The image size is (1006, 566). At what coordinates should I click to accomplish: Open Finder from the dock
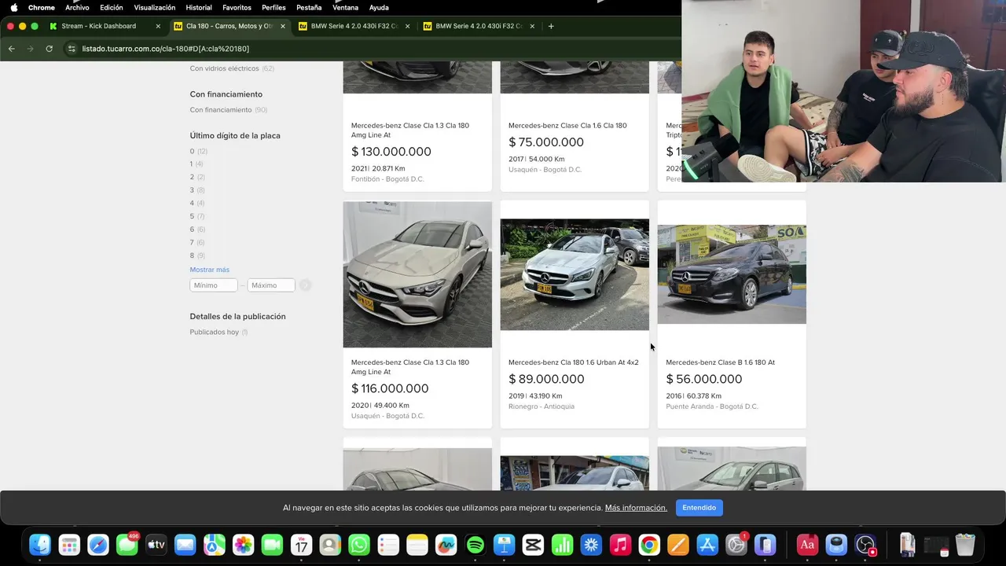(40, 545)
